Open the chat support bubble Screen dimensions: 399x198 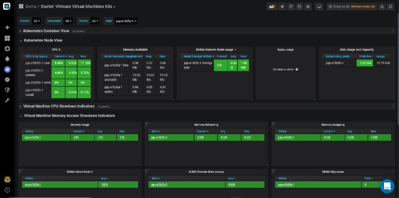(x=387, y=186)
